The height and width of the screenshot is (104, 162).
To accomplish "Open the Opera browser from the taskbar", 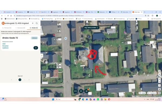I will [109, 99].
